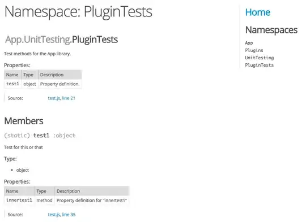Click the 'Property definition.' description cell

click(59, 84)
